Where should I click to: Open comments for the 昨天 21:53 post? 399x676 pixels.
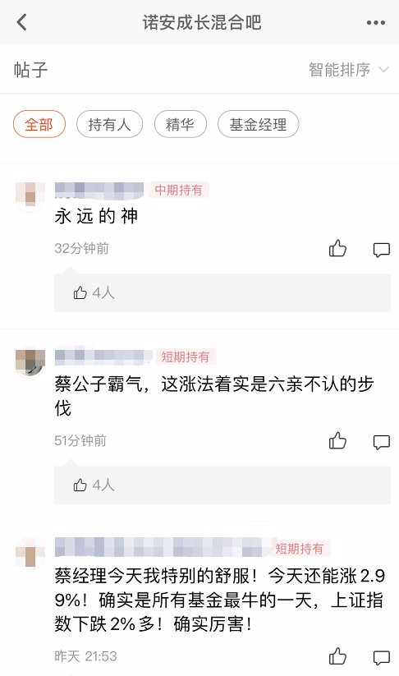381,657
